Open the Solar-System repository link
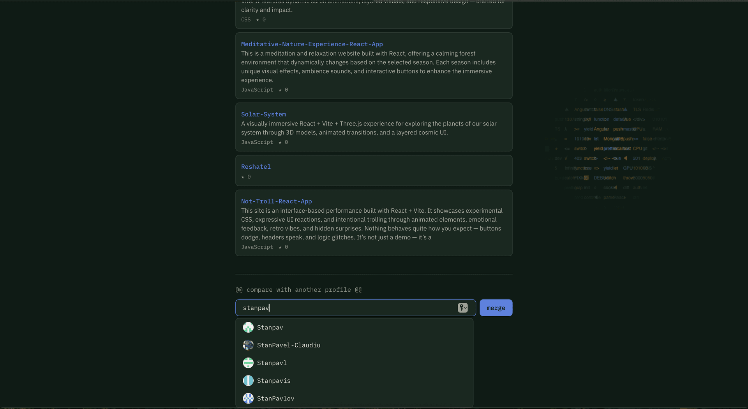The height and width of the screenshot is (409, 748). [x=263, y=114]
